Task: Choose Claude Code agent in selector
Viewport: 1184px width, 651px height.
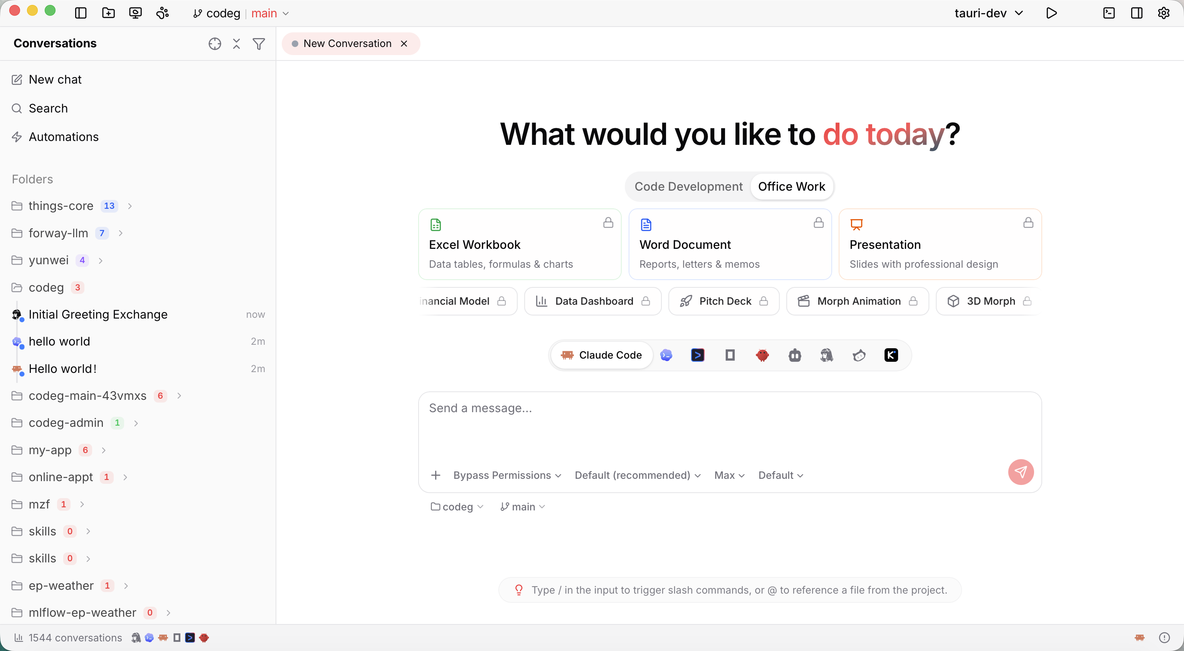Action: coord(602,355)
